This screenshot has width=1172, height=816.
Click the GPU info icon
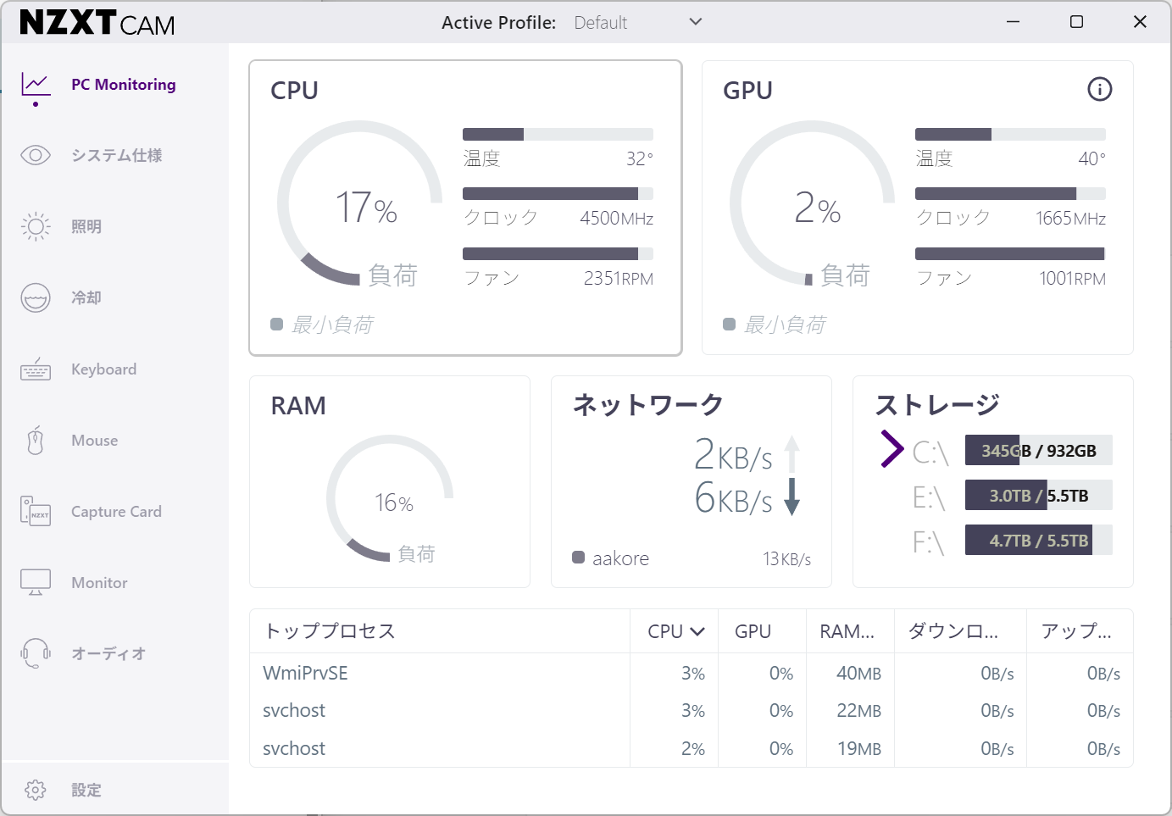click(x=1099, y=89)
